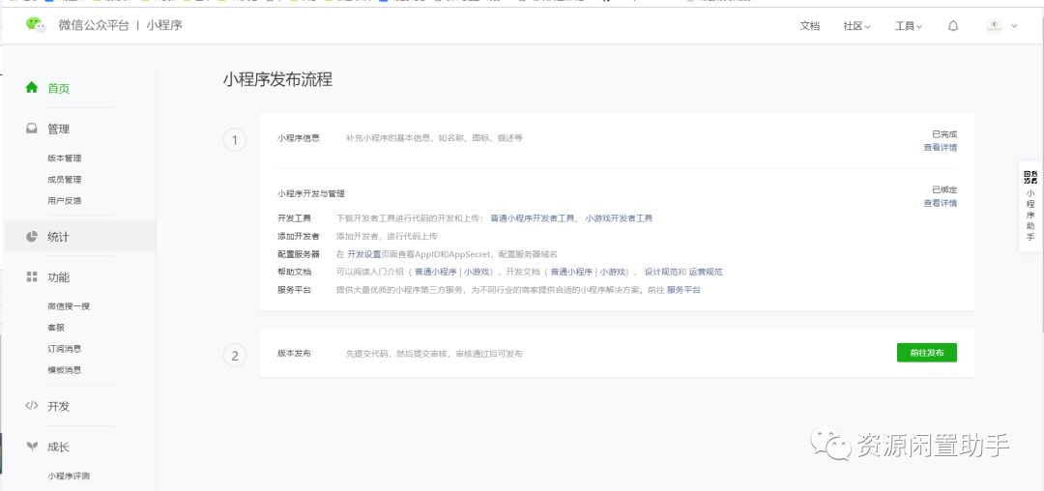1044x491 pixels.
Task: Select 开发 in the sidebar
Action: (x=59, y=406)
